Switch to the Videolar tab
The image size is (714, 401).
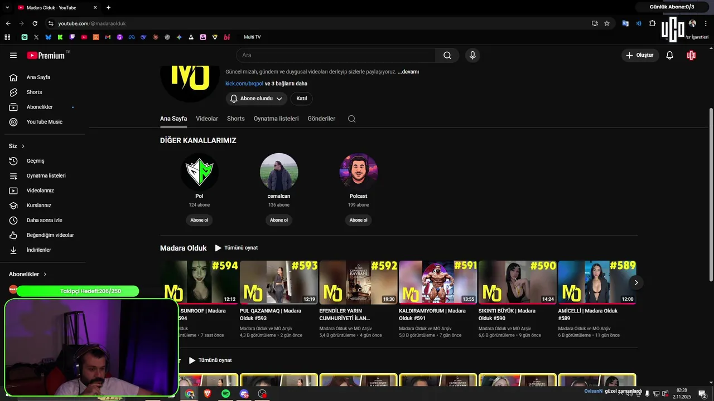207,119
